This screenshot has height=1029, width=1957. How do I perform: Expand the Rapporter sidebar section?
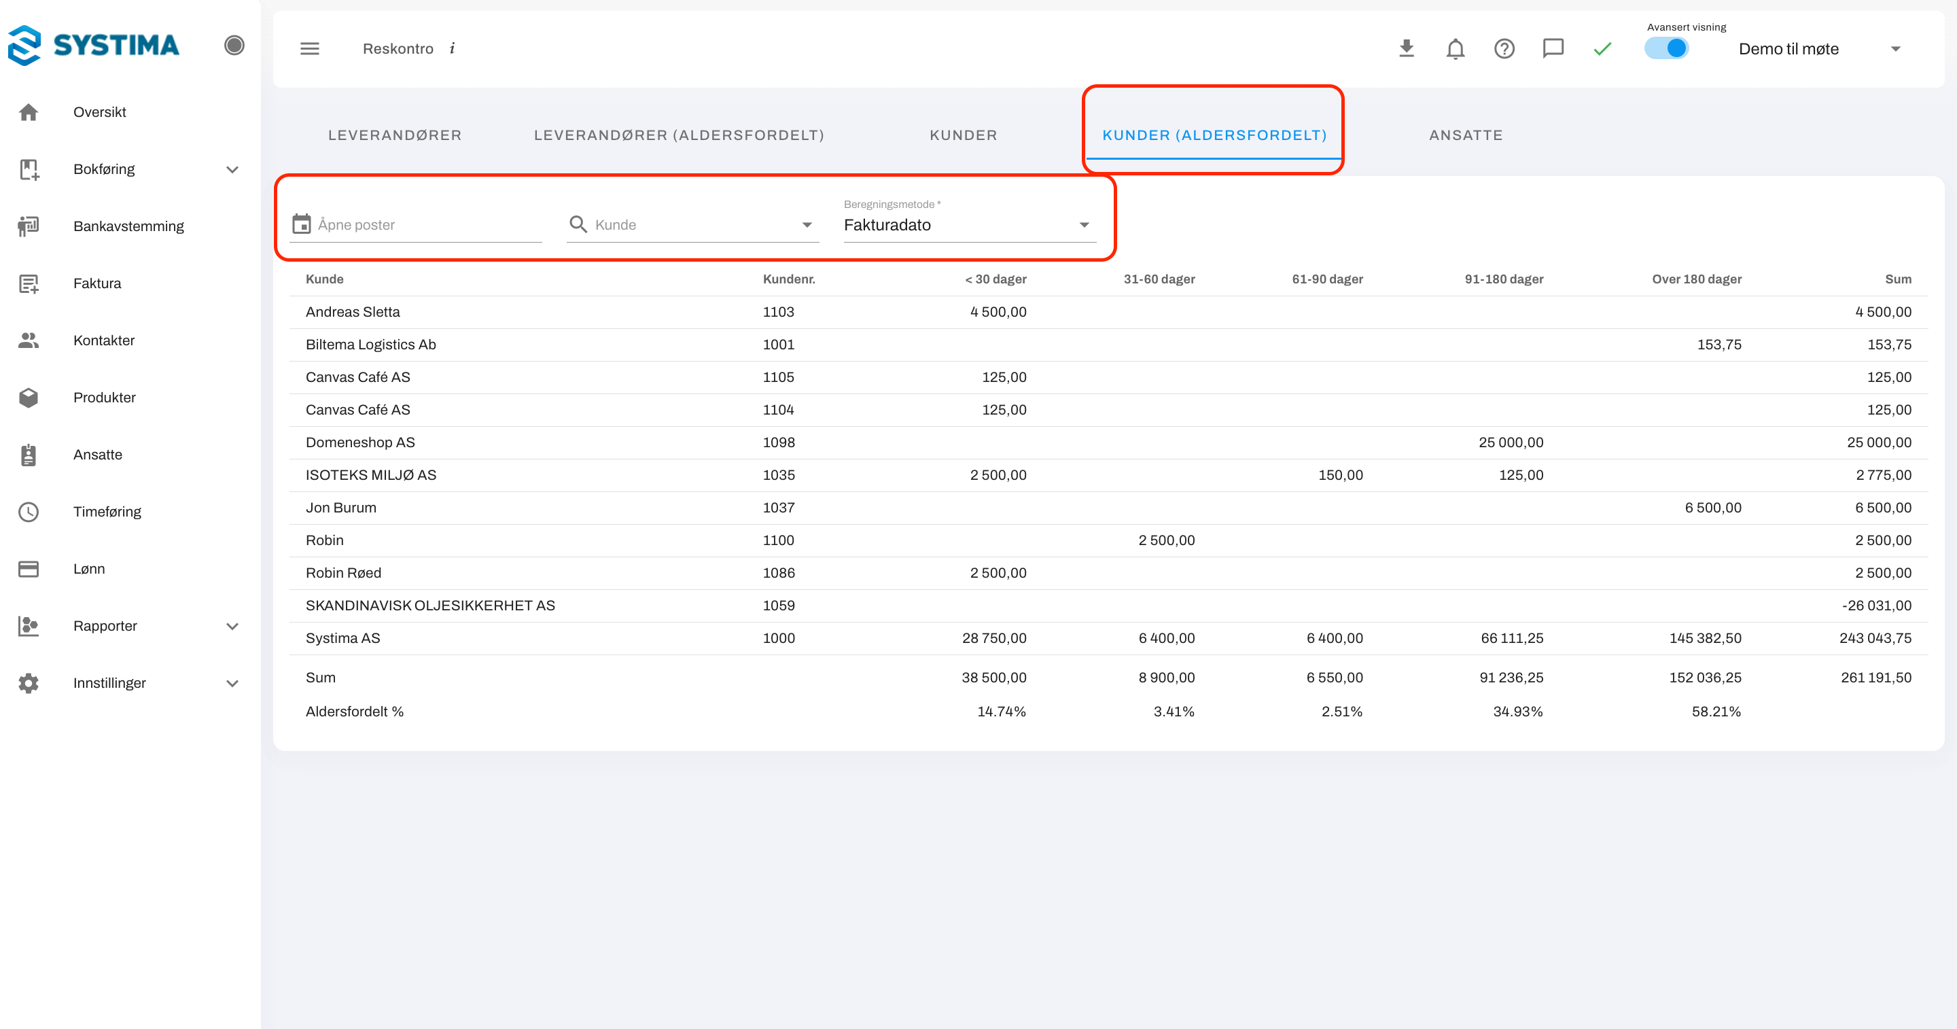(x=232, y=626)
